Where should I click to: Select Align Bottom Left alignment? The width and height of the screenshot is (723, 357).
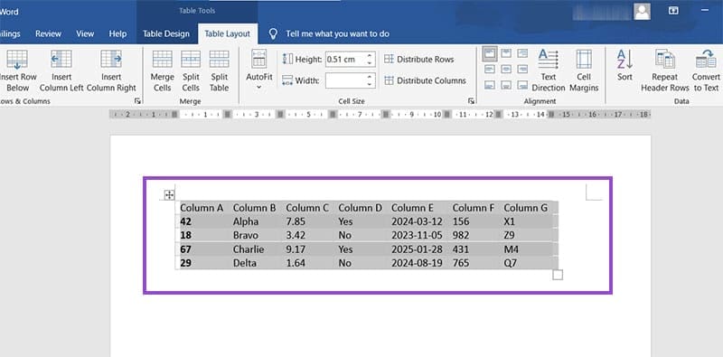[x=490, y=85]
